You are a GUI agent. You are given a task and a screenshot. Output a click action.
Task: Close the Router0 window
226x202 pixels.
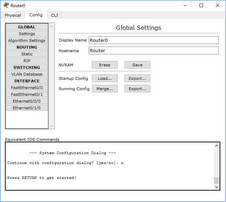(x=218, y=5)
